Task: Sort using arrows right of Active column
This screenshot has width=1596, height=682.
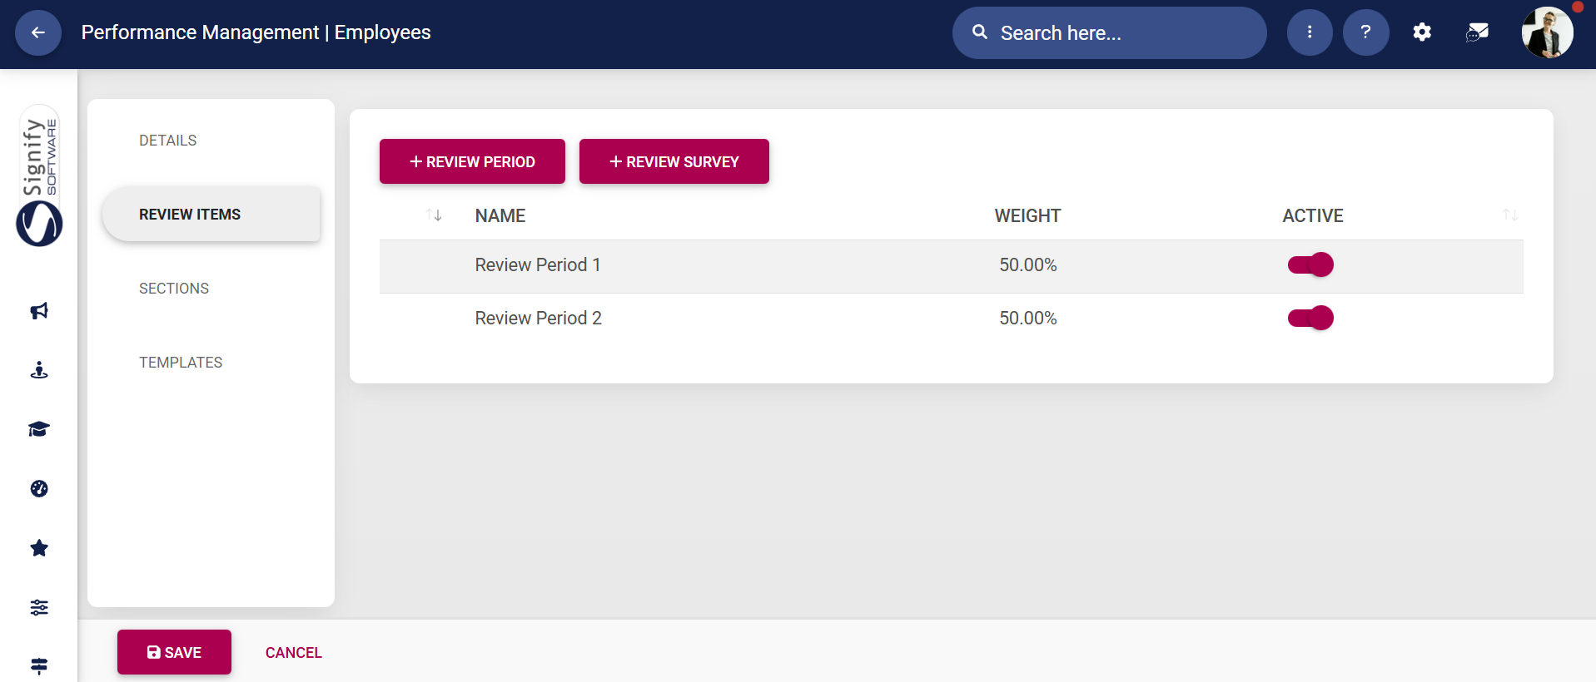Action: click(x=1509, y=215)
